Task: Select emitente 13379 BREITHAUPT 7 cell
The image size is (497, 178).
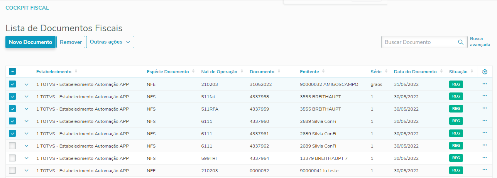Action: click(x=324, y=158)
